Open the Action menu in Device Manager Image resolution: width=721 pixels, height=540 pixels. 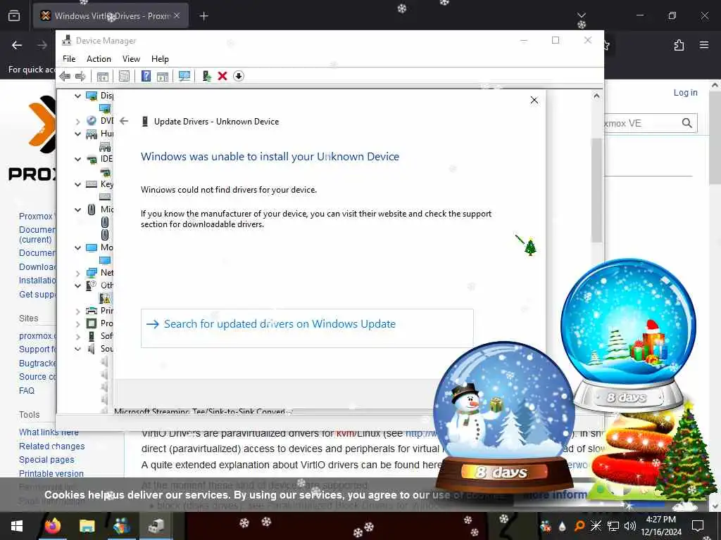pos(99,59)
